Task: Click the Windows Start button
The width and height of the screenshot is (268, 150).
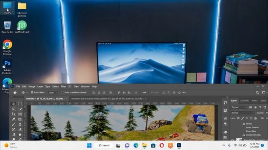Action: click(89, 145)
